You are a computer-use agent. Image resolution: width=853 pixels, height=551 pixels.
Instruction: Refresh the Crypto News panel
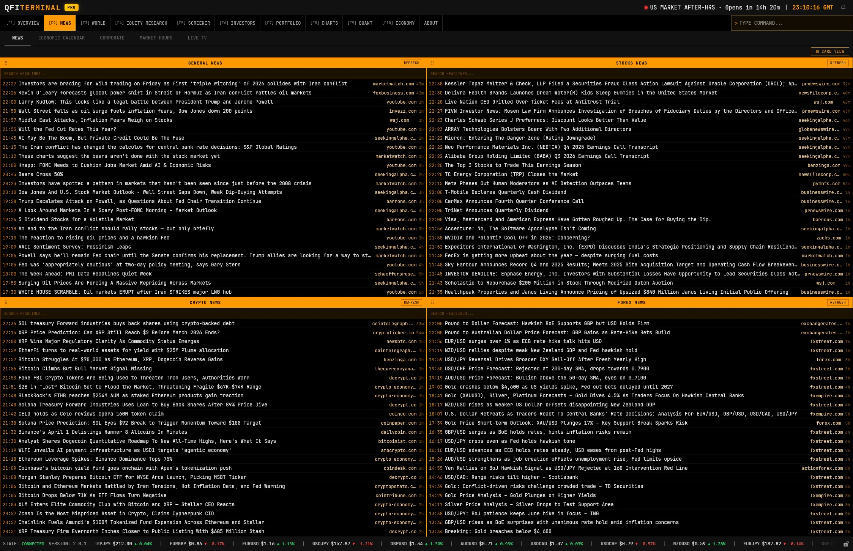(x=412, y=302)
